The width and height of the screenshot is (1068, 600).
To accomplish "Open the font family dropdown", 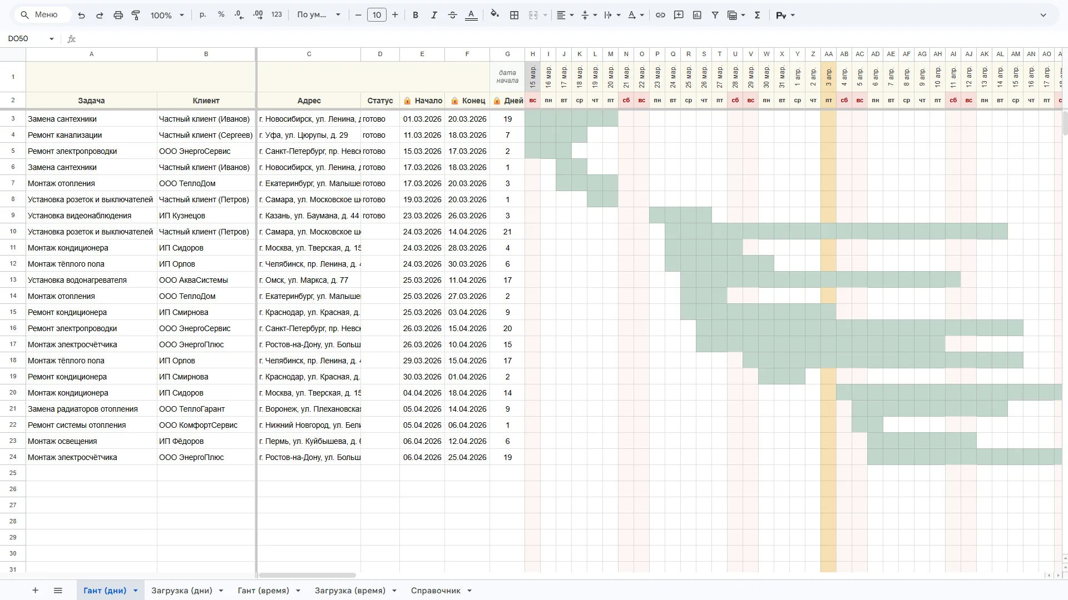I will [318, 15].
